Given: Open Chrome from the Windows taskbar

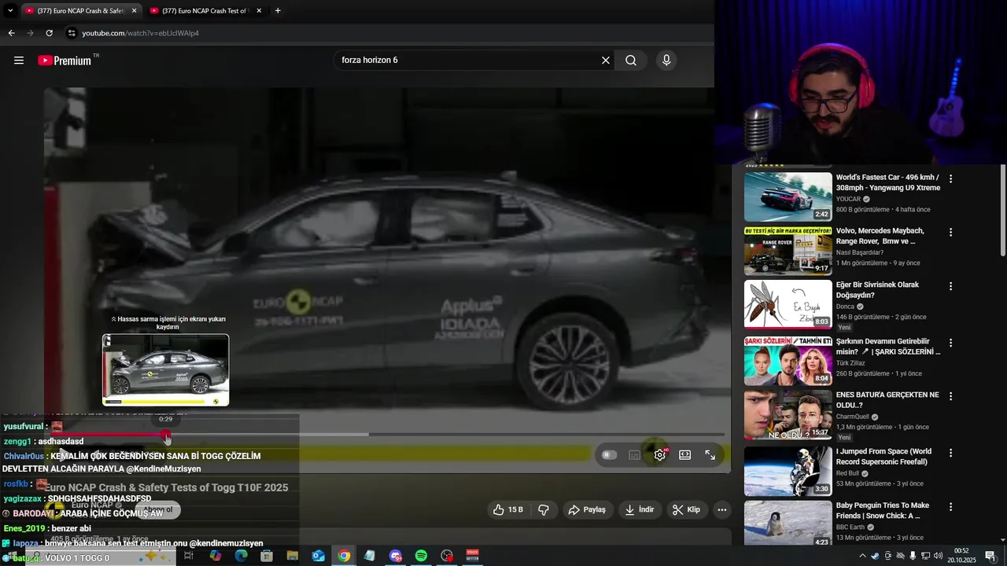Looking at the screenshot, I should [x=344, y=556].
